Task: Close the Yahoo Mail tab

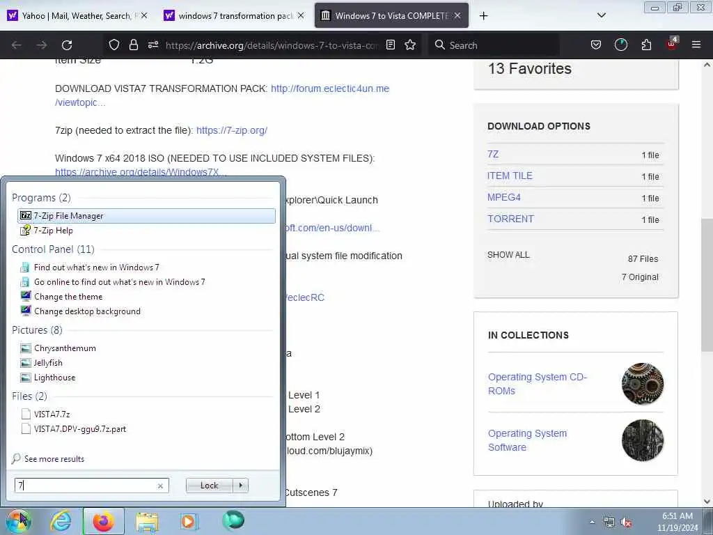Action: 144,15
